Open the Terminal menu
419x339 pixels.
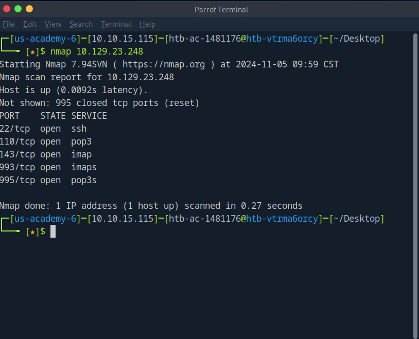click(x=116, y=24)
